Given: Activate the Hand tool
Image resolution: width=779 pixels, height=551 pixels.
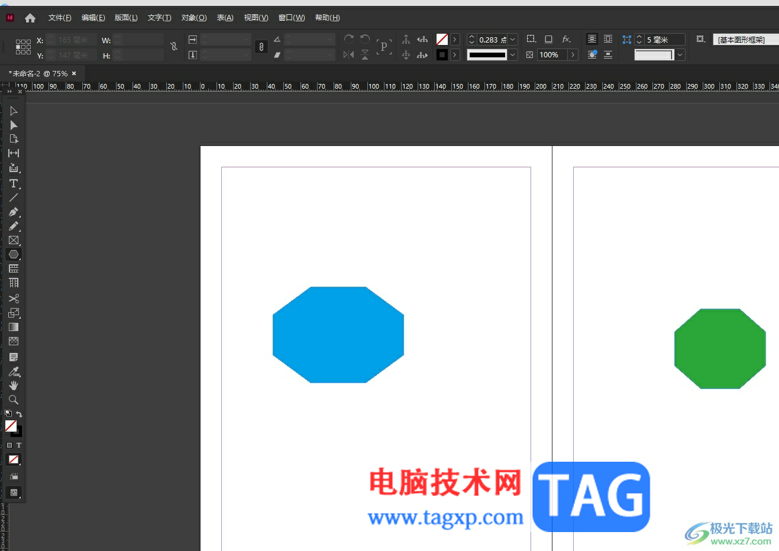Looking at the screenshot, I should tap(14, 385).
